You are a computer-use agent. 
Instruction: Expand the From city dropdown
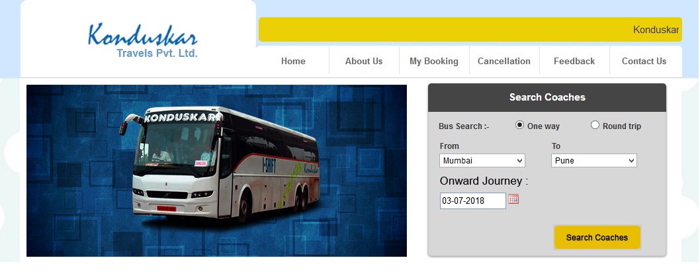(x=482, y=160)
